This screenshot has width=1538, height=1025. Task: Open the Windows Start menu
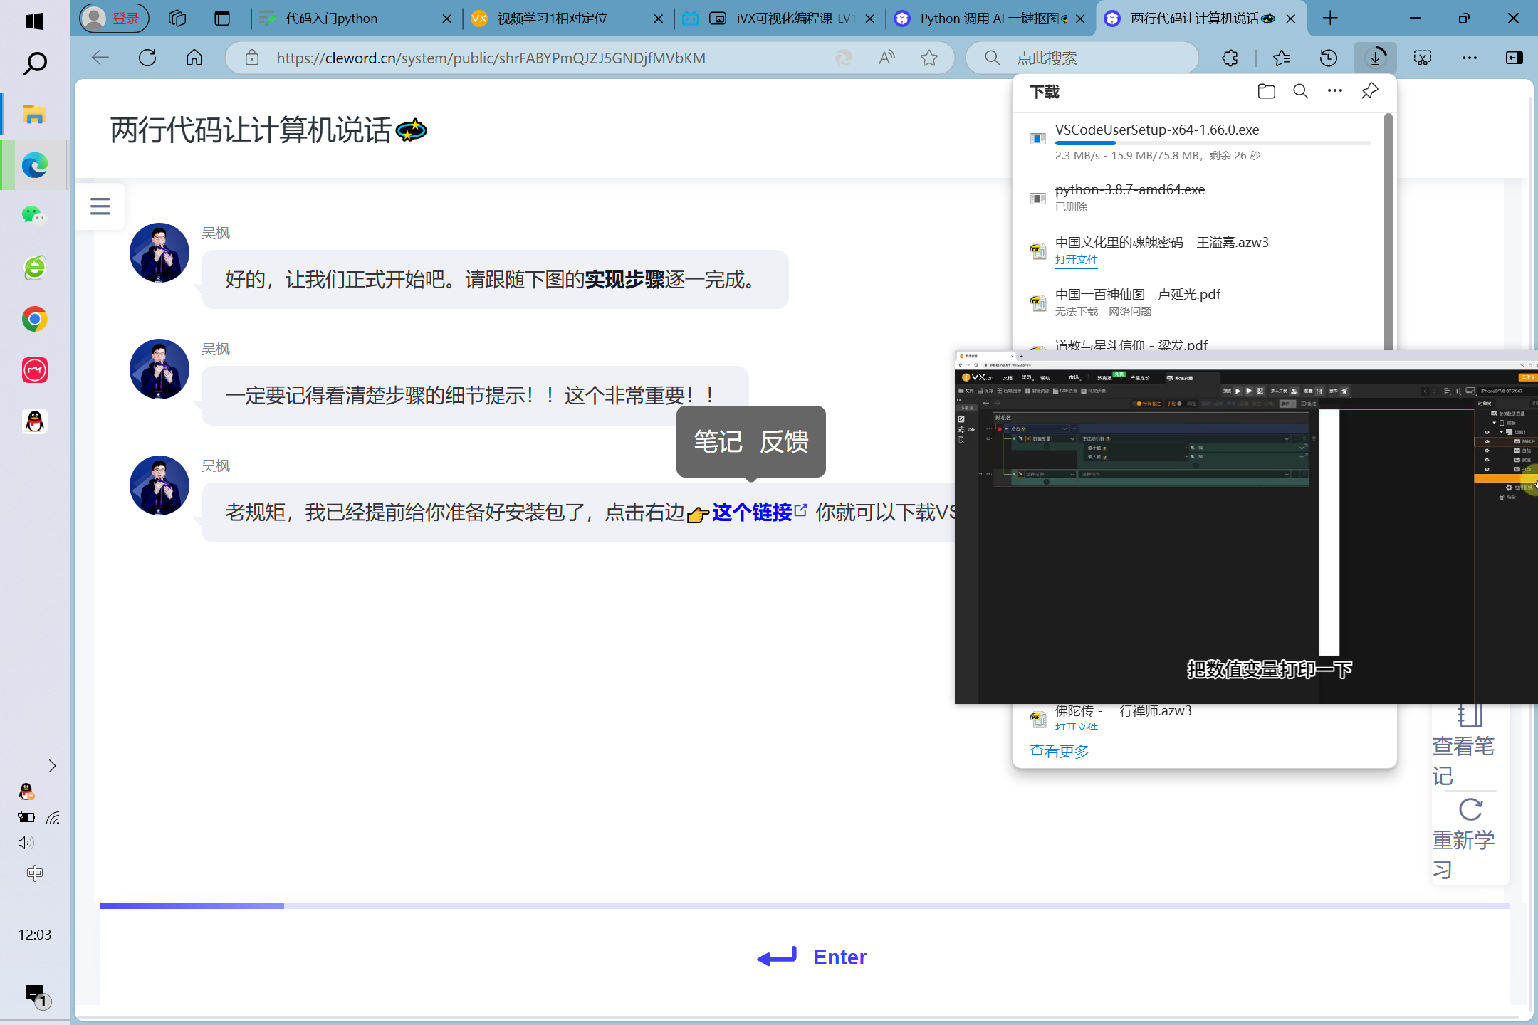point(34,20)
